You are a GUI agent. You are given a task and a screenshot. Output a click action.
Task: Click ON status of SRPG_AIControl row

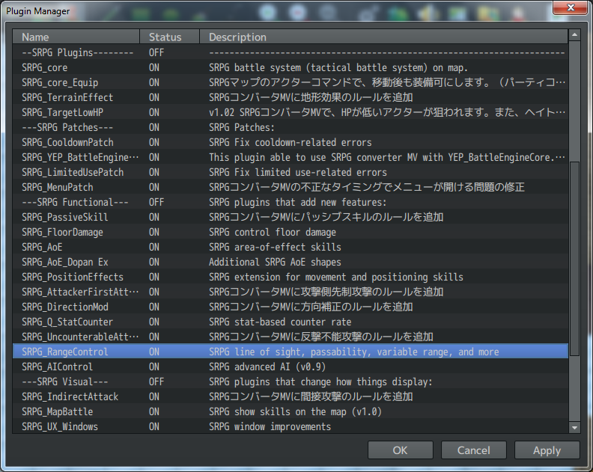[154, 367]
